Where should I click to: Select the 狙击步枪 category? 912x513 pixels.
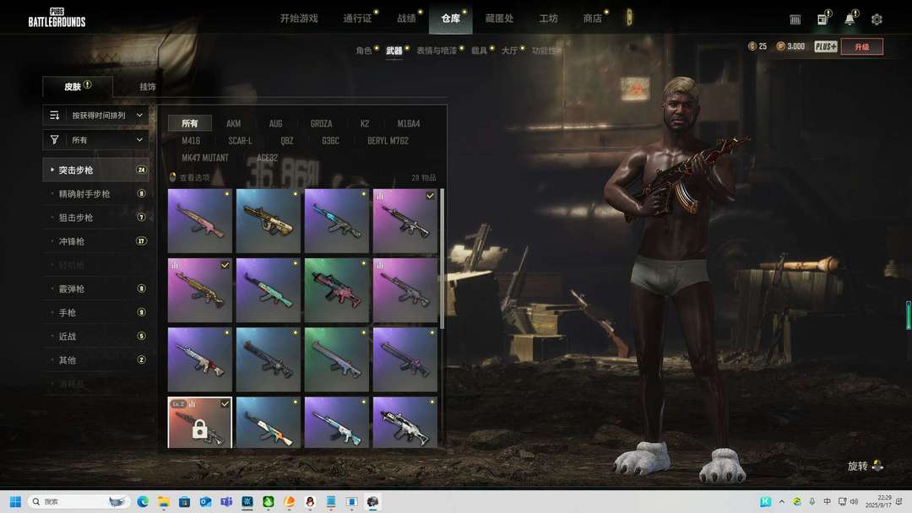coord(96,218)
